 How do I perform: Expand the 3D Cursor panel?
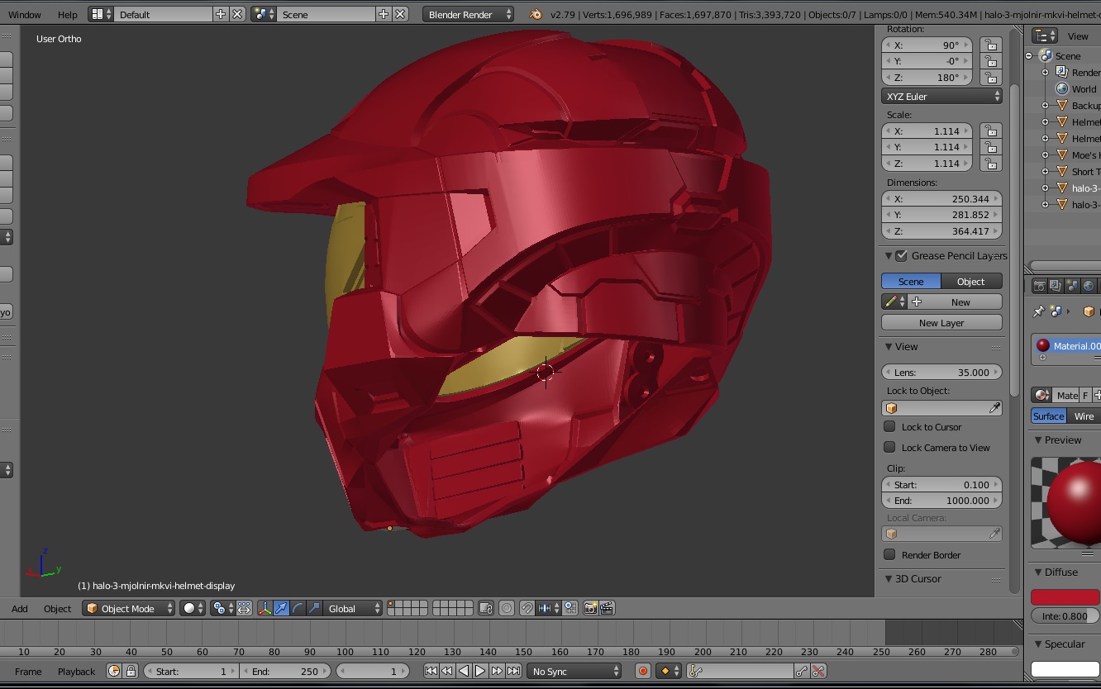918,579
